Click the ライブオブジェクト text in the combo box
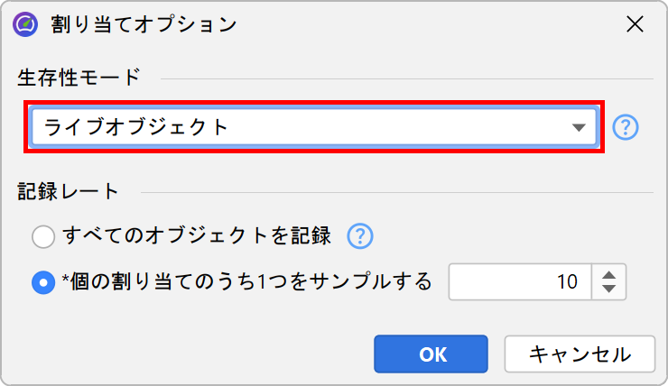Screen dimensions: 668x386 coord(135,128)
